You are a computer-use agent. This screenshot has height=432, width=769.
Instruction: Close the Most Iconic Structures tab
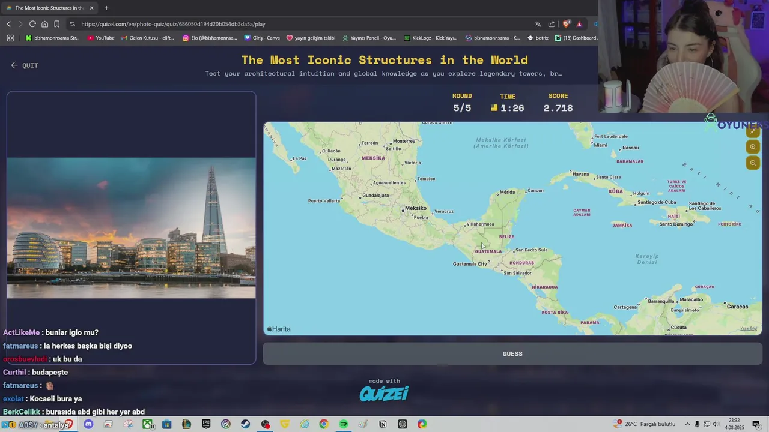[x=91, y=8]
